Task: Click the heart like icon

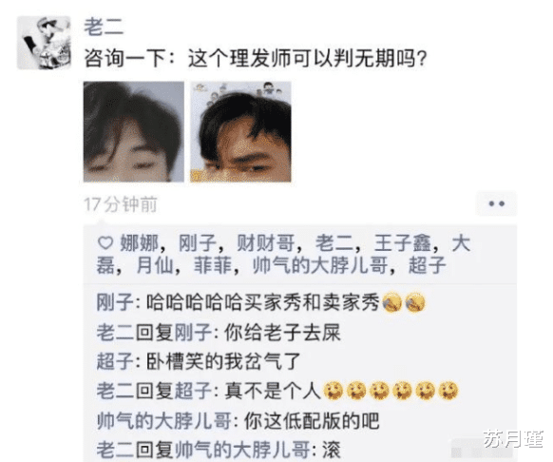Action: click(105, 243)
